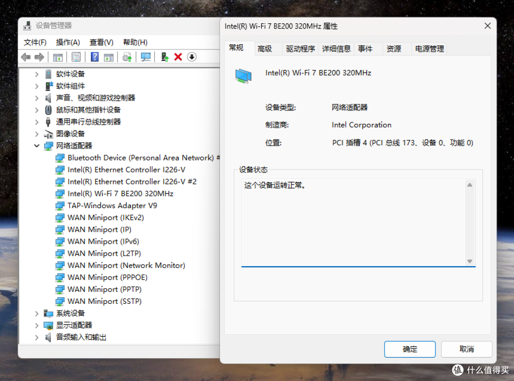Select WAN Miniport (PPTP)

tap(105, 290)
